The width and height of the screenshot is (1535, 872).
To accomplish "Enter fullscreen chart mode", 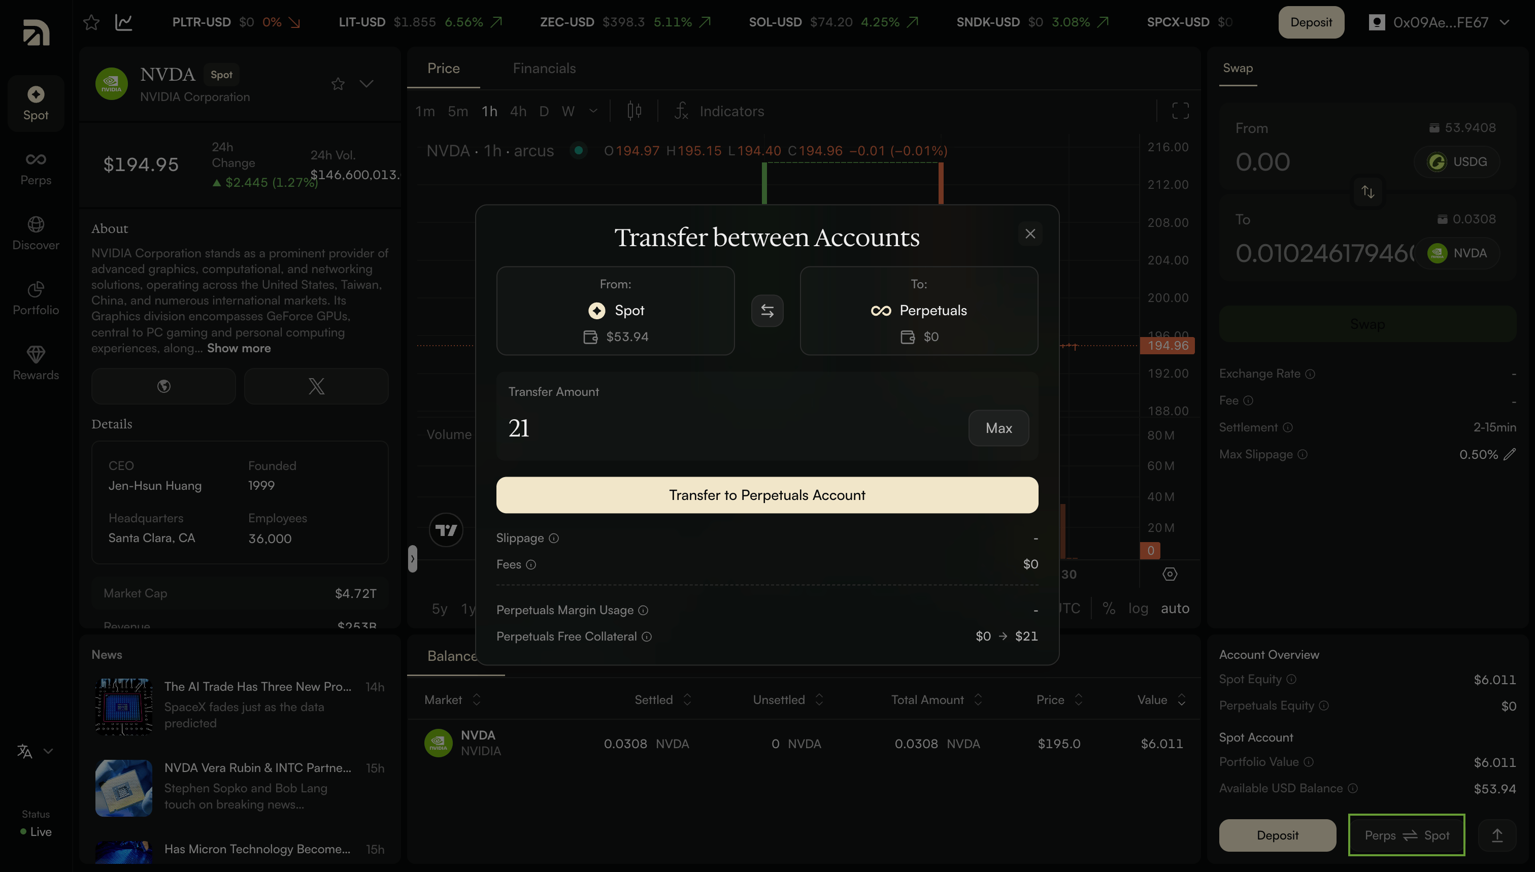I will pos(1181,111).
